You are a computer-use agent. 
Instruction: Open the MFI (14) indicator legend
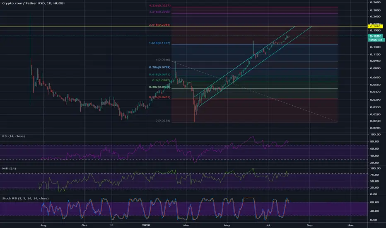click(x=9, y=168)
